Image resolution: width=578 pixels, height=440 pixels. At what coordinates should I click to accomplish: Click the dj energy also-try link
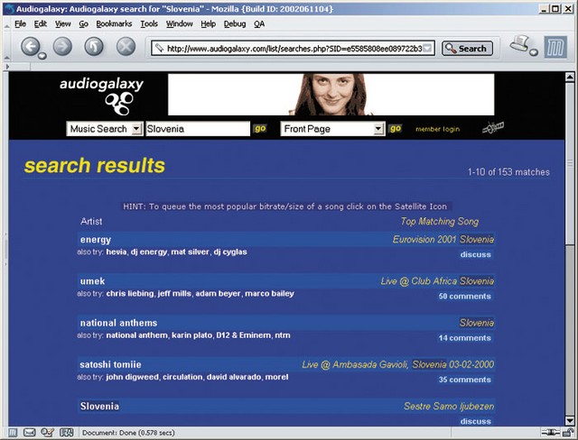(x=149, y=252)
